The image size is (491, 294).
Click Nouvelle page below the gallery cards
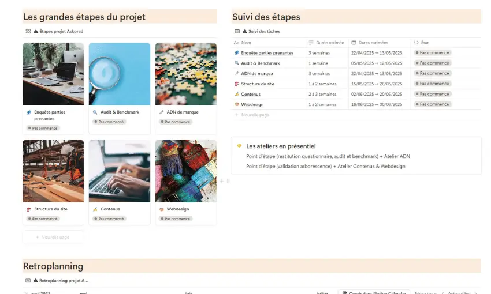point(53,237)
